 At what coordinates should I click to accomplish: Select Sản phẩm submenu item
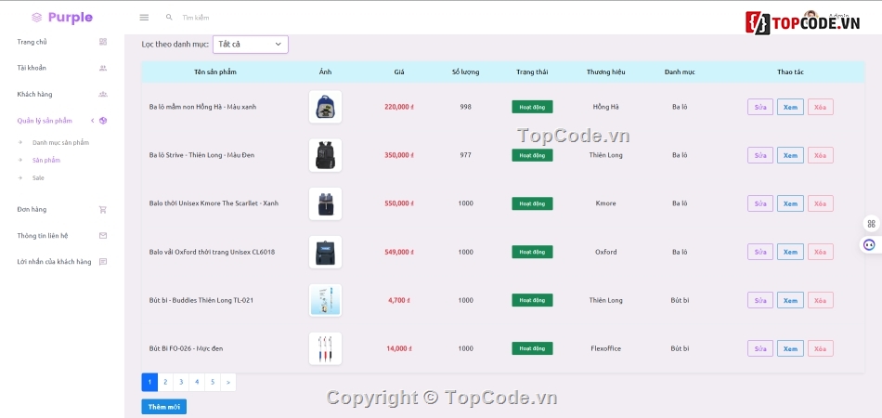pos(46,161)
